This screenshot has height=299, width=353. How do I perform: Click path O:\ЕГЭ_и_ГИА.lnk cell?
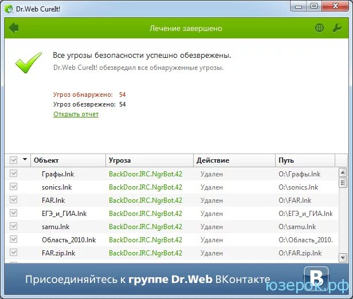click(306, 214)
